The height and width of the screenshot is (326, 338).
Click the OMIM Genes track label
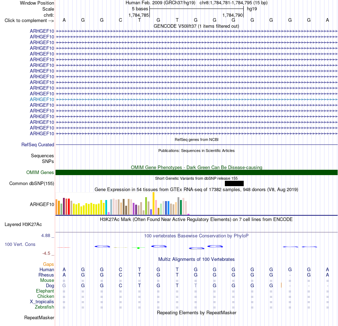(x=40, y=173)
